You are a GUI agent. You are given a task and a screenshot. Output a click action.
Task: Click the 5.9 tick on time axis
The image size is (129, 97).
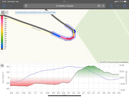119,93
